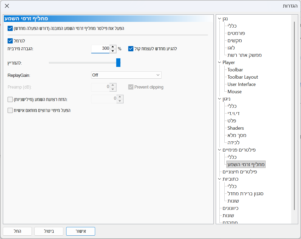301x239 pixels.
Task: Decrease the הגברה מירבית value with down arrow
Action: 113,51
